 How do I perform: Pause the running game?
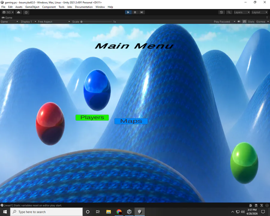coord(135,12)
